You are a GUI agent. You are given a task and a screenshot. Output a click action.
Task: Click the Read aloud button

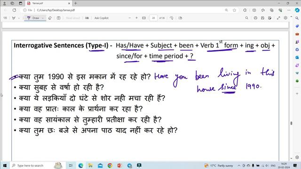point(73,18)
